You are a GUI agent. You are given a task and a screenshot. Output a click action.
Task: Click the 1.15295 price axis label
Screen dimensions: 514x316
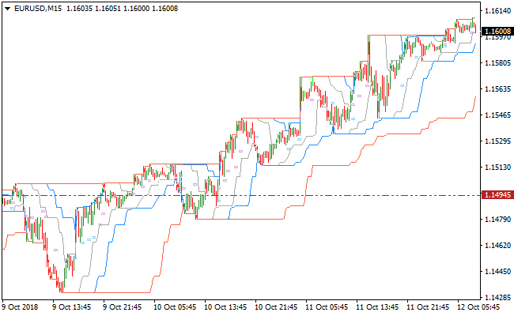click(x=497, y=141)
